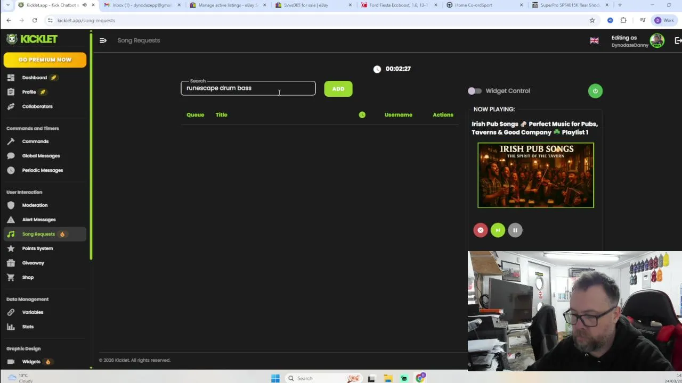
Task: Open the Dashboard page in the sidebar
Action: [x=34, y=78]
